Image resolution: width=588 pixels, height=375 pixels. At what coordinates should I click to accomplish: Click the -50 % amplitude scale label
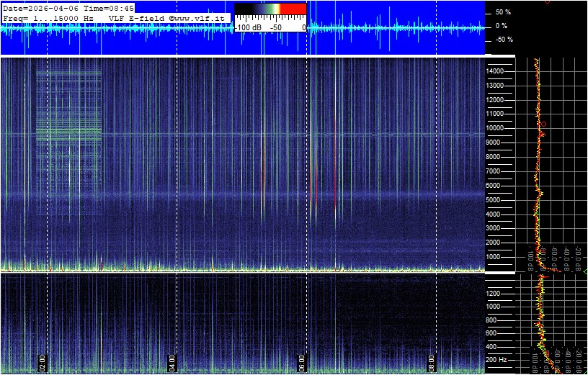[x=504, y=40]
